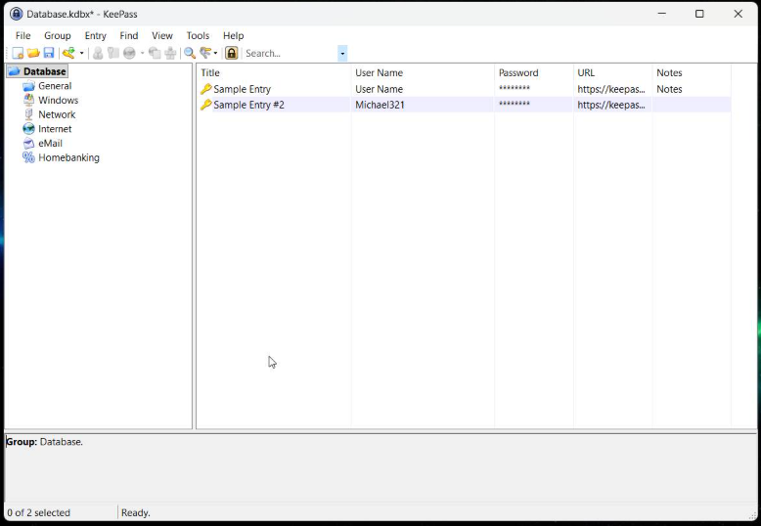Image resolution: width=761 pixels, height=526 pixels.
Task: Sort entries by the URL column header
Action: (613, 72)
